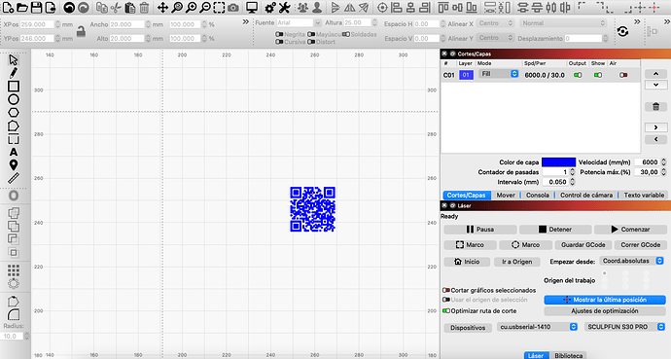Screen dimensions: 671x359
Task: Undo the last action
Action: pyautogui.click(x=69, y=7)
